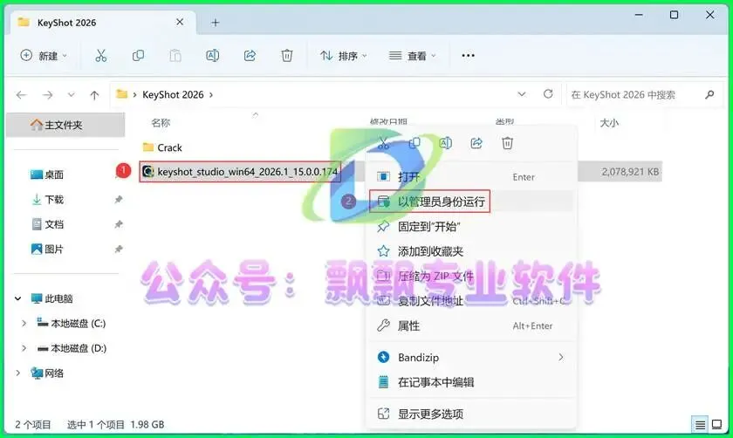
Task: Click the KeyShot 2026 breadcrumb
Action: tap(173, 95)
